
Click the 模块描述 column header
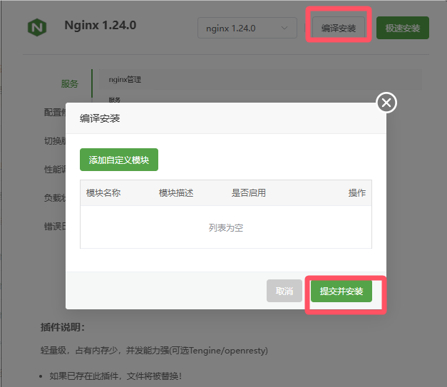176,193
